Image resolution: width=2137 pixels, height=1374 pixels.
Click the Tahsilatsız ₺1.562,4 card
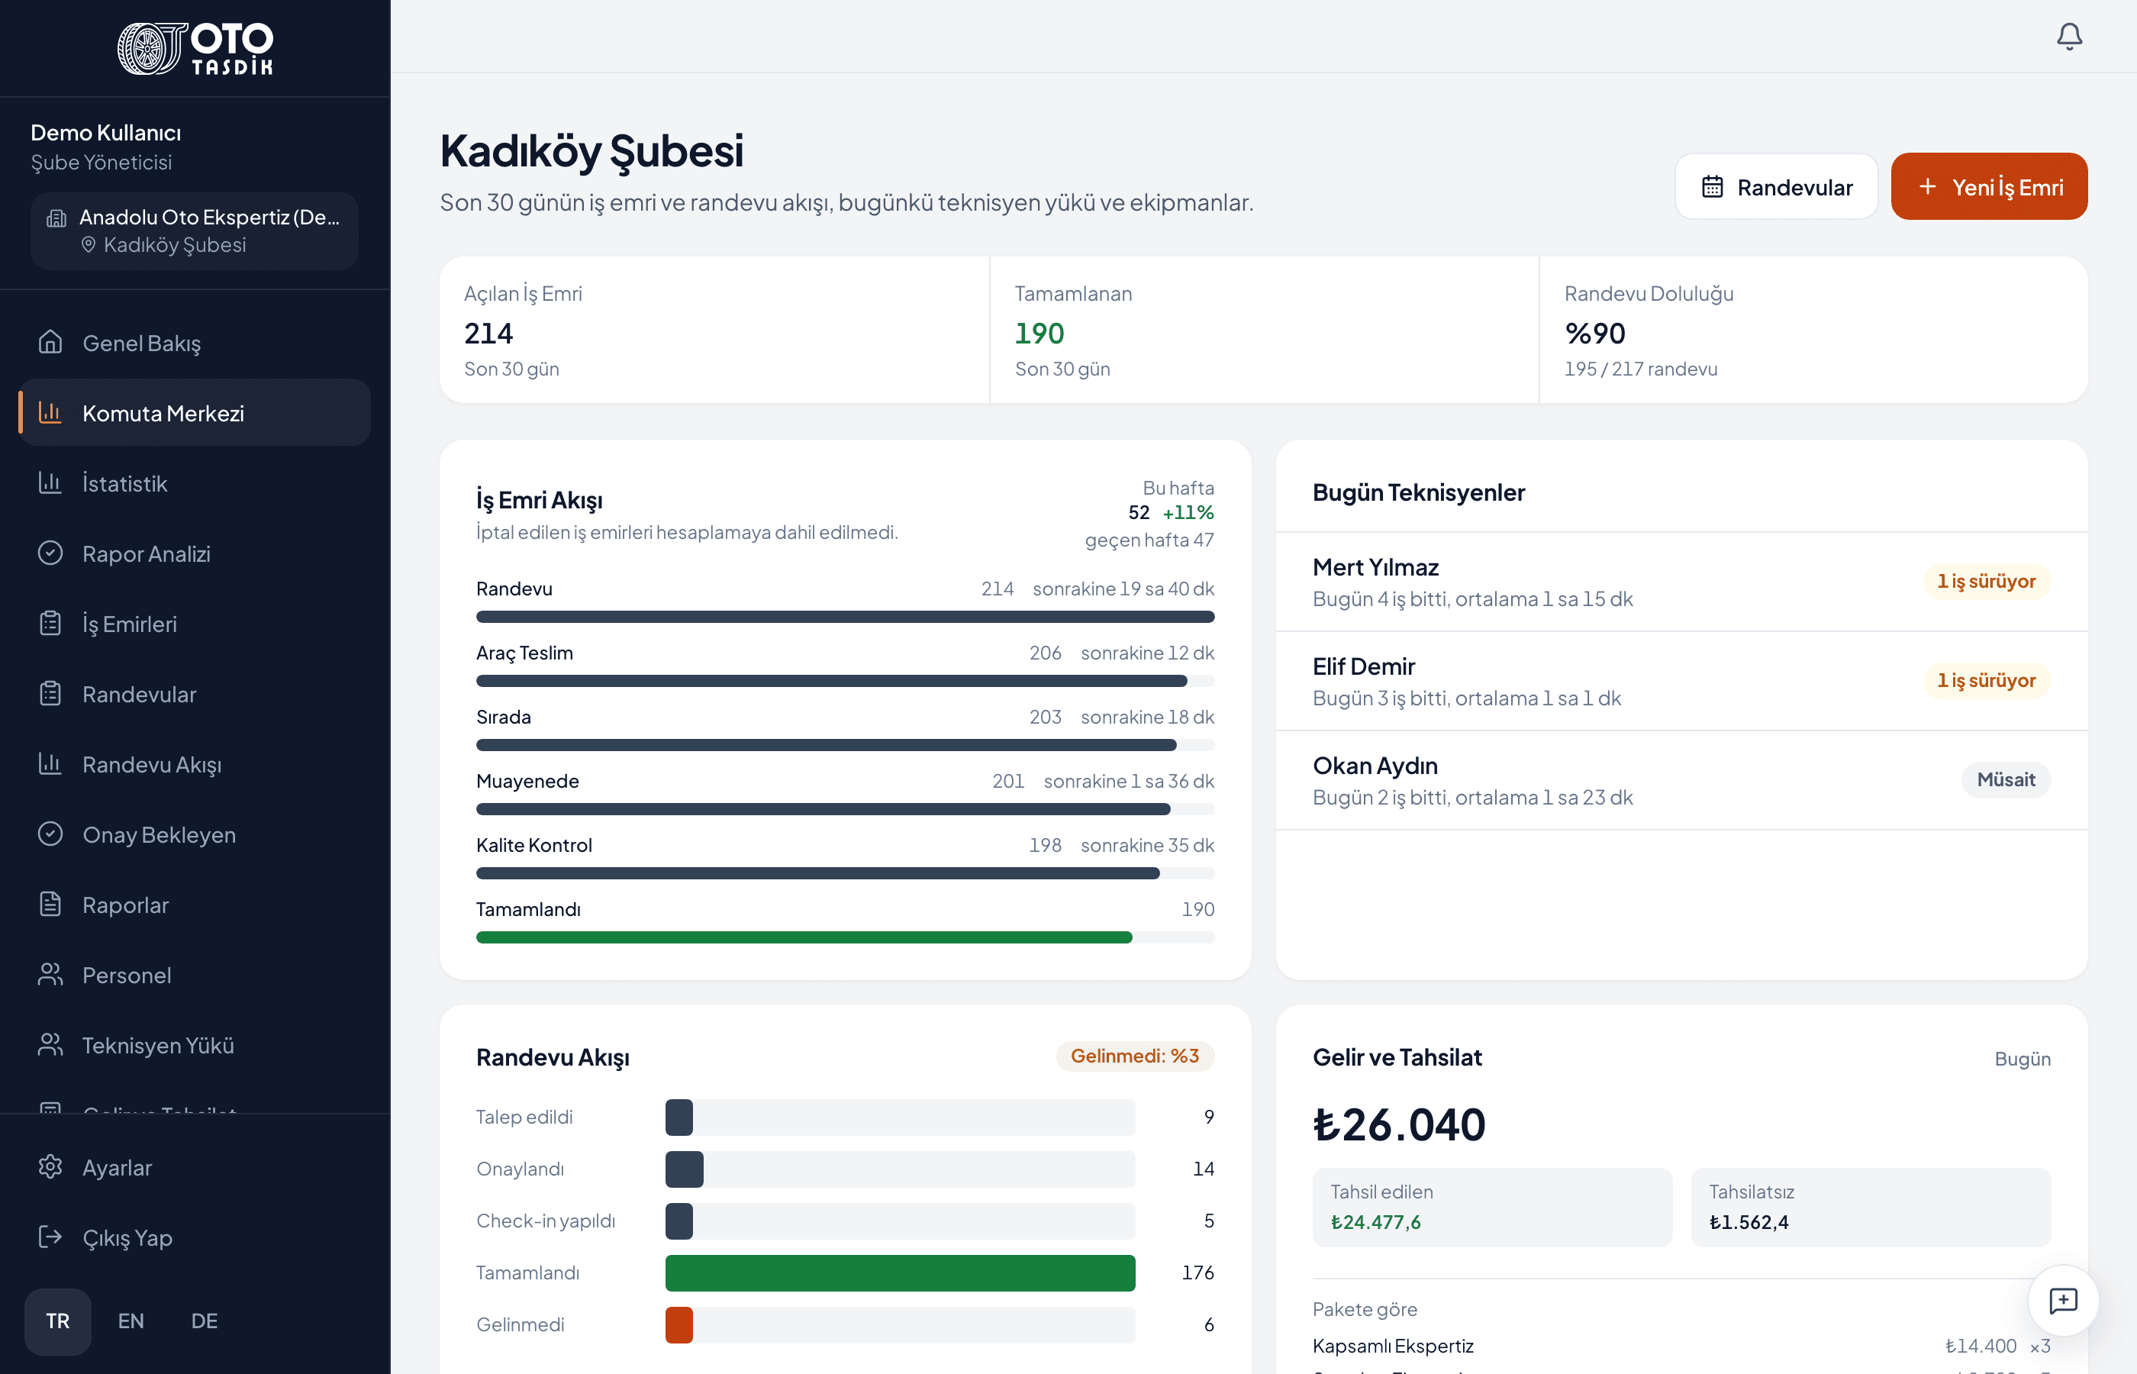[x=1871, y=1207]
